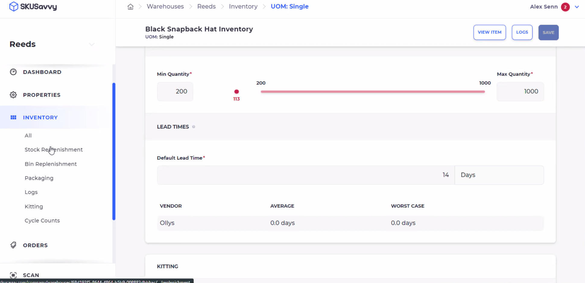Viewport: 585px width, 283px height.
Task: Expand the Reeds warehouse selector
Action: point(92,44)
